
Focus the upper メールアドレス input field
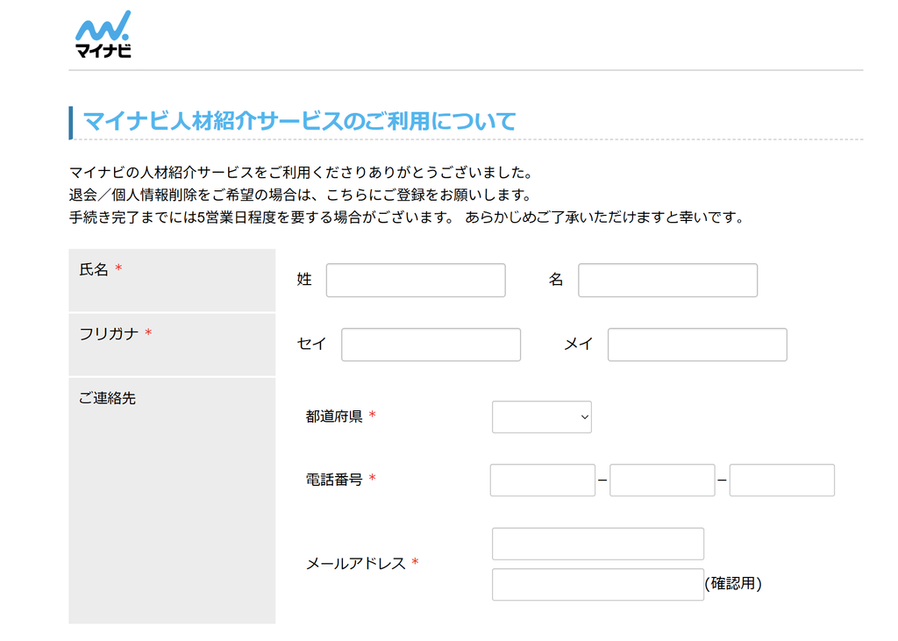coord(598,544)
